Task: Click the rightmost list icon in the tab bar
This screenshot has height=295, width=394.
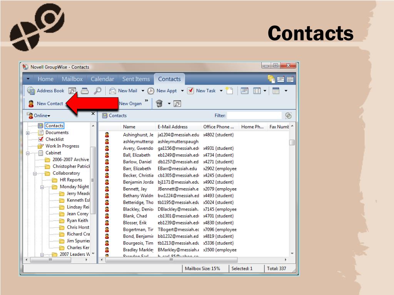Action: pos(290,79)
